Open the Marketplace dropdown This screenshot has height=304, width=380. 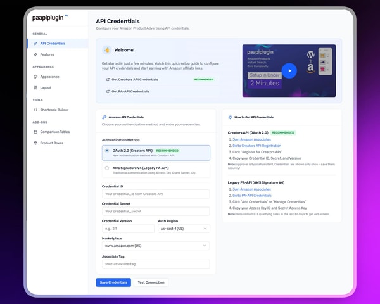coord(156,246)
